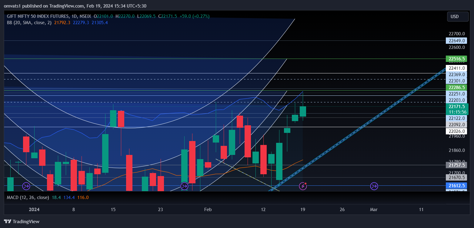Click the 22203.0 price label
This screenshot has height=228, width=474.
coord(457,100)
